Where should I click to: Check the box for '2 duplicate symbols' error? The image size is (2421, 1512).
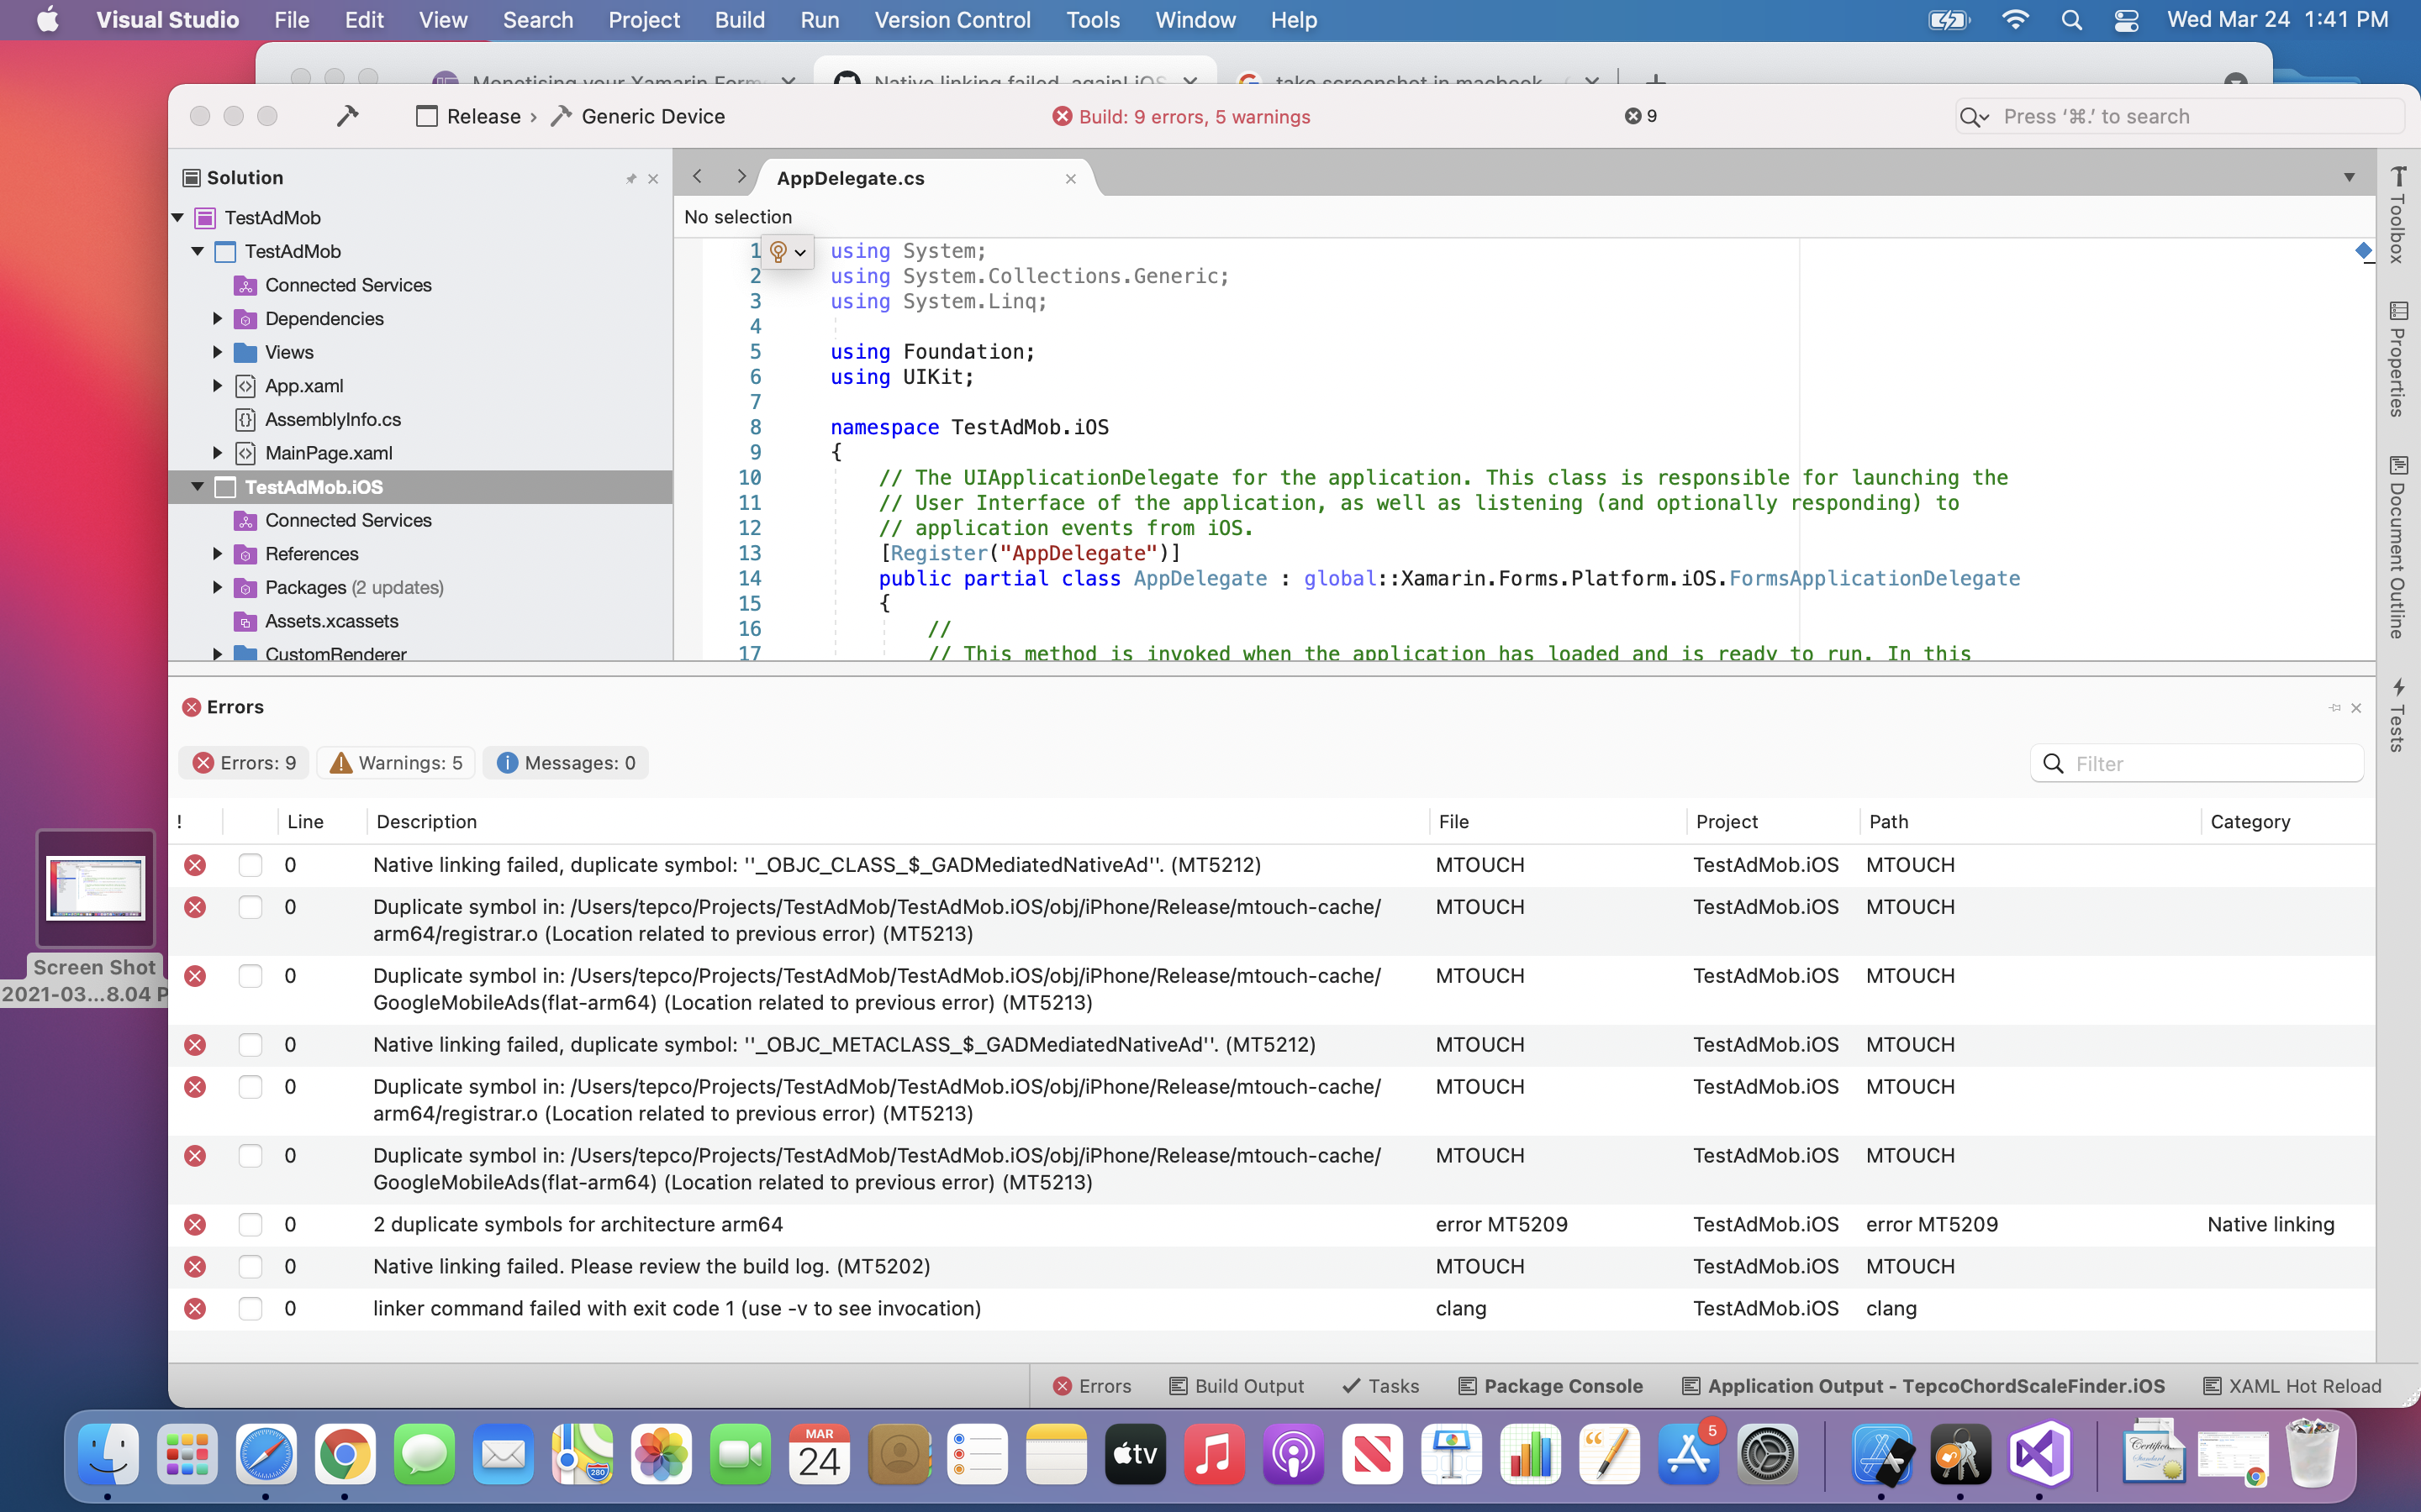click(251, 1225)
